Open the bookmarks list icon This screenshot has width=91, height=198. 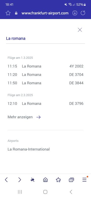click(58, 180)
